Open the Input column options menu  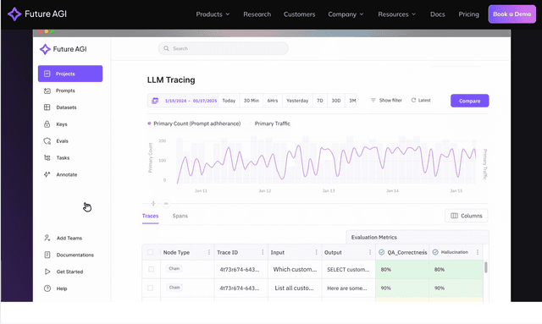(x=316, y=252)
